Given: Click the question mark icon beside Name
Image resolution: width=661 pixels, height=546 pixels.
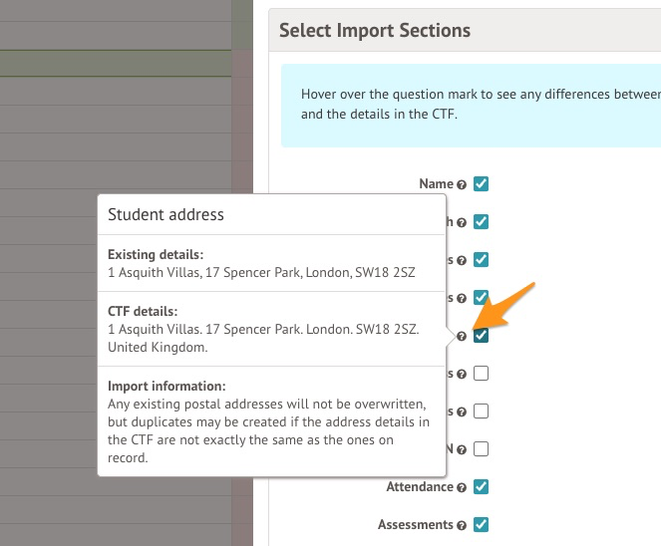Looking at the screenshot, I should click(462, 184).
